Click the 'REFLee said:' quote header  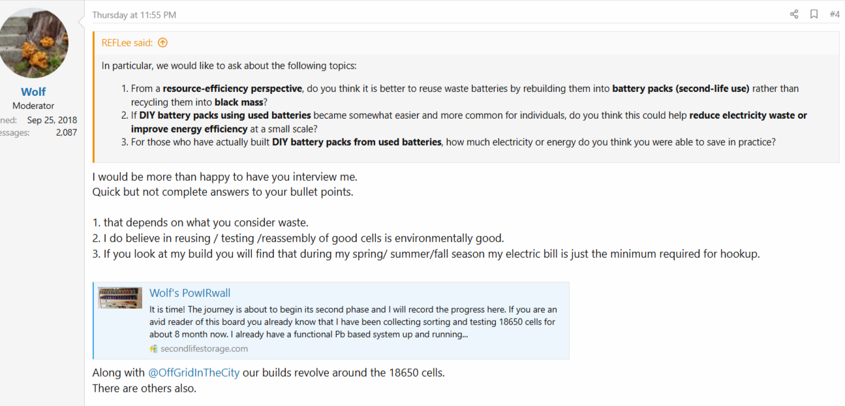[x=127, y=42]
